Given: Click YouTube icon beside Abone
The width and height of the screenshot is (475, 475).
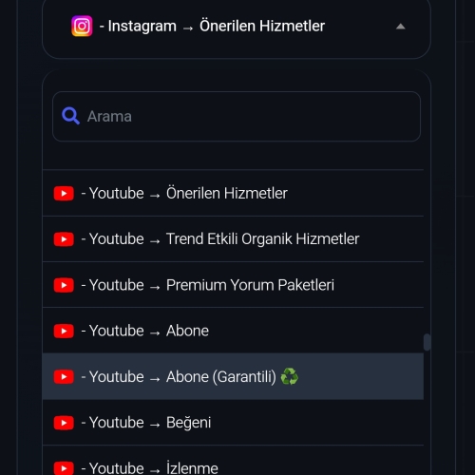Looking at the screenshot, I should 64,332.
